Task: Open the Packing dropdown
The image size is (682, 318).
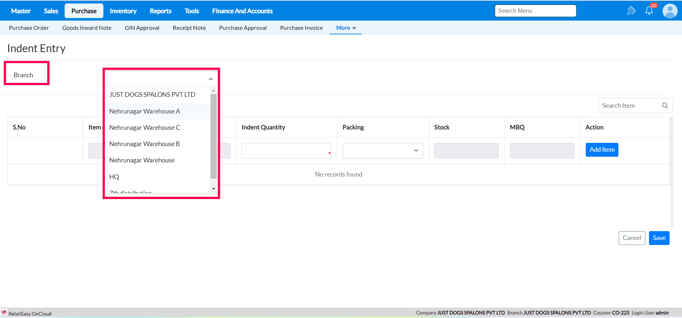Action: click(x=383, y=151)
